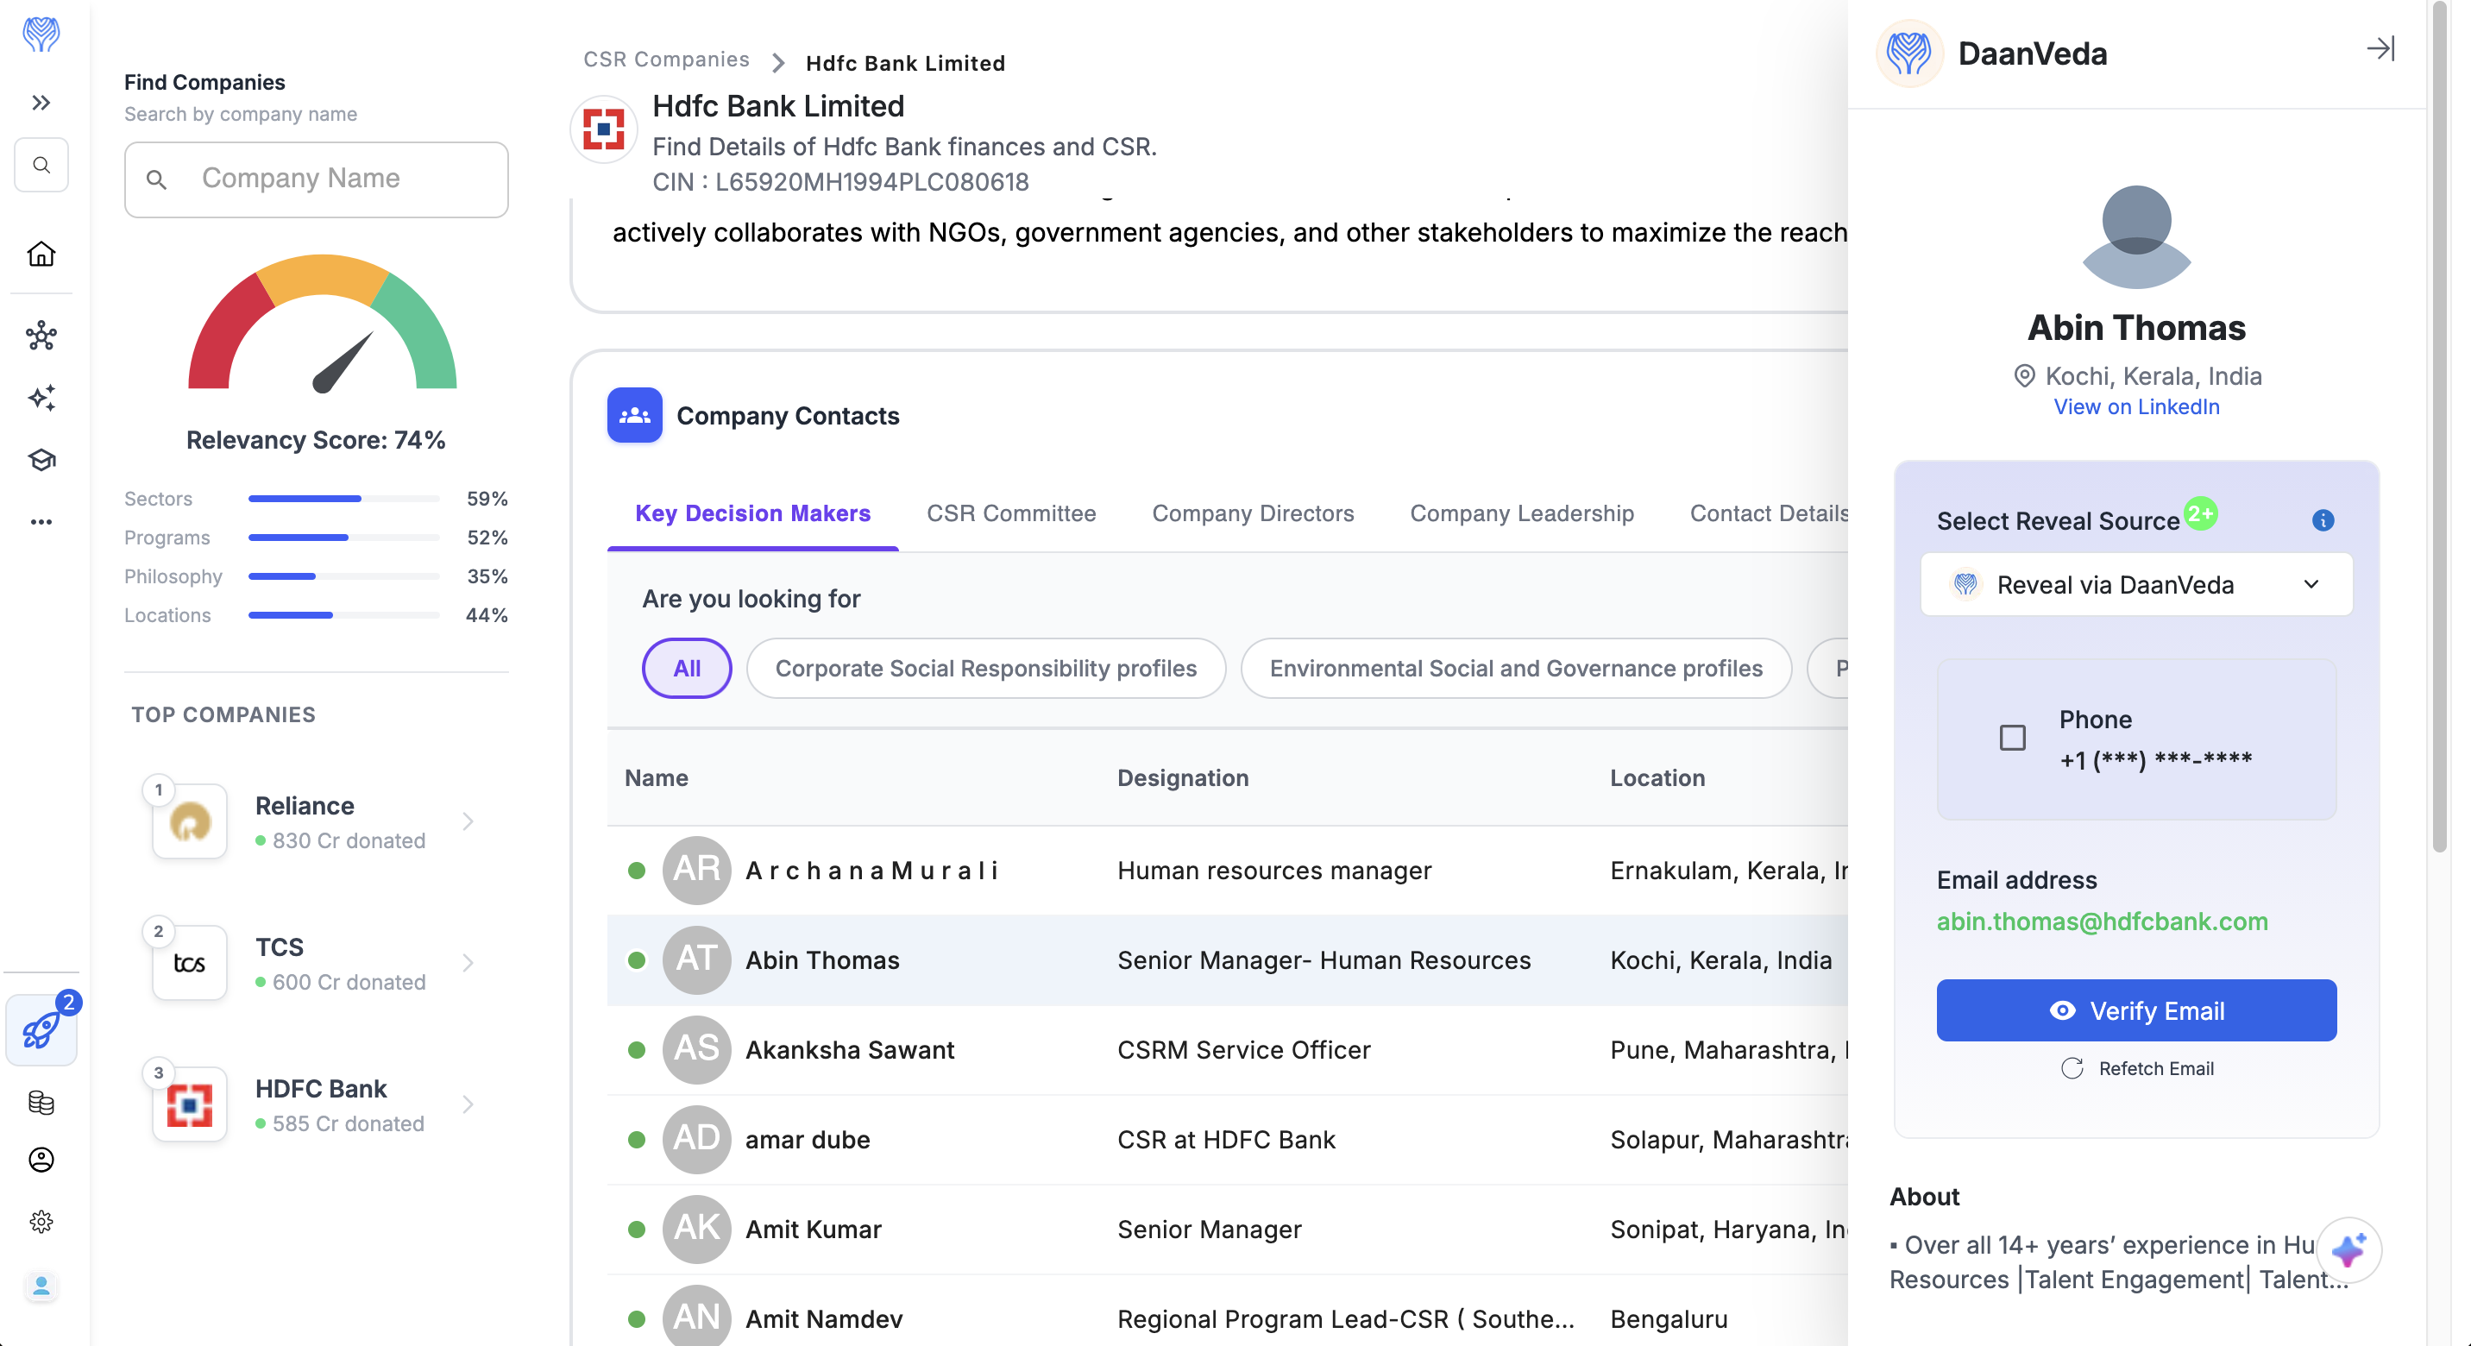This screenshot has width=2471, height=1346.
Task: Open the network nodes icon in sidebar
Action: [x=41, y=336]
